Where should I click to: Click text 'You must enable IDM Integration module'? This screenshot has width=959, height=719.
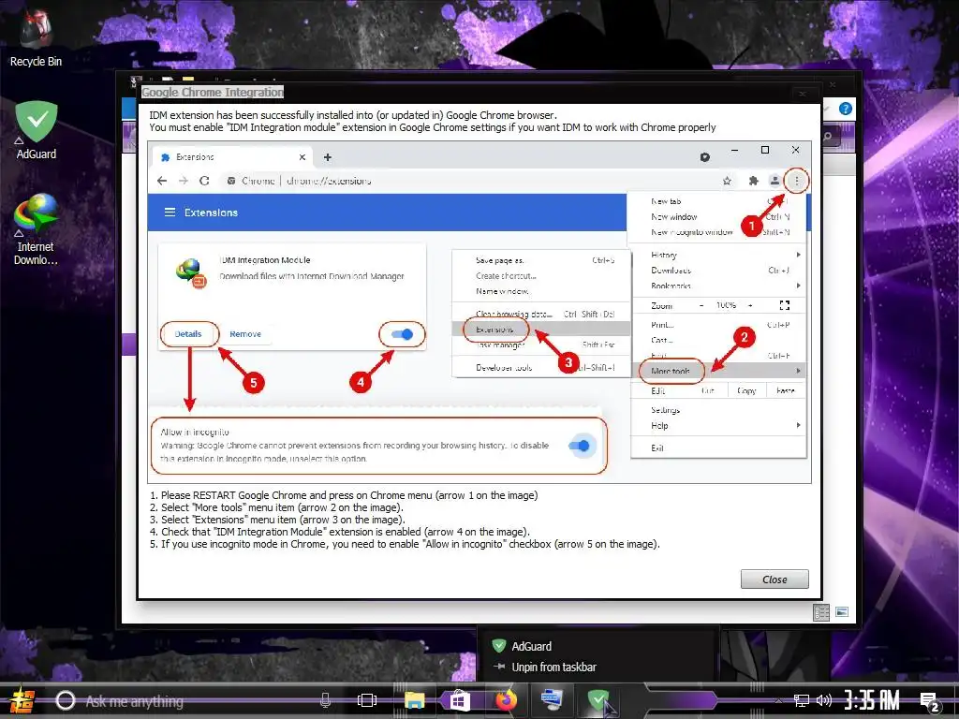(x=433, y=127)
